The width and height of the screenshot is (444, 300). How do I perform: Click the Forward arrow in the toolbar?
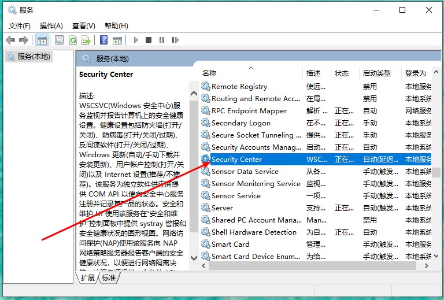pos(24,40)
